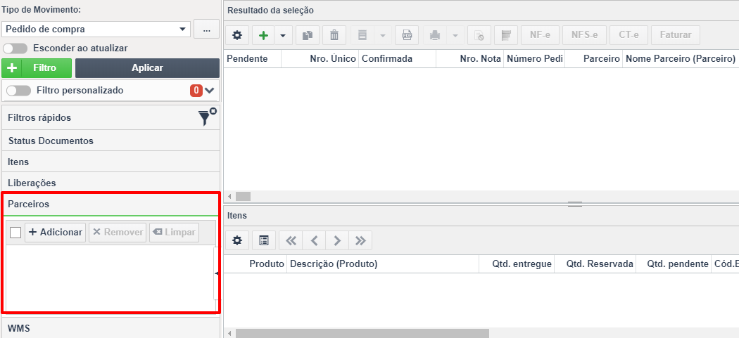Expand the Filtro personalizado chevron

click(210, 91)
